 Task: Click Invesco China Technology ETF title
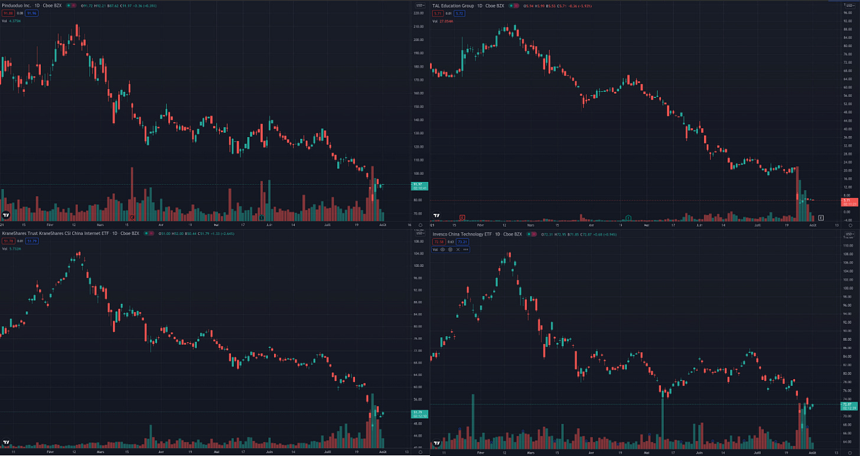(x=462, y=234)
